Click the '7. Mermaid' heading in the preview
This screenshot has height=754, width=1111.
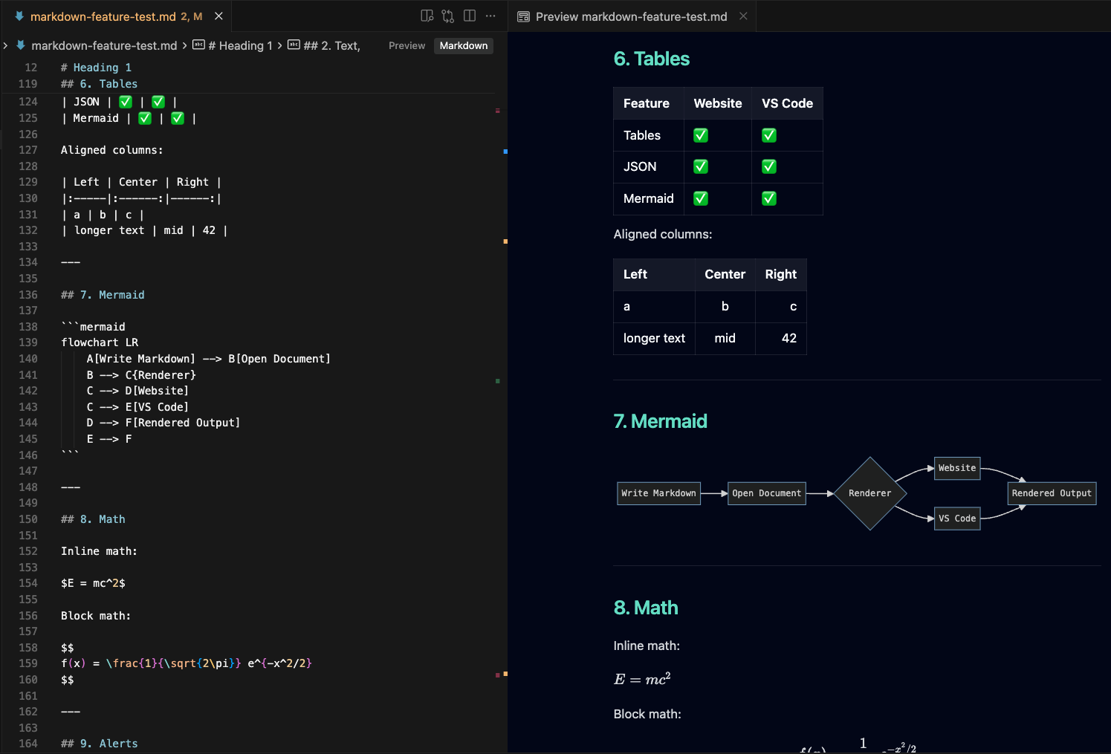click(660, 421)
